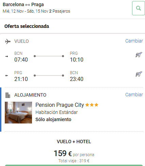Screen dimensions: 145x166
Task: Click the building icon beside ALOJAMIENTO
Action: click(8, 95)
